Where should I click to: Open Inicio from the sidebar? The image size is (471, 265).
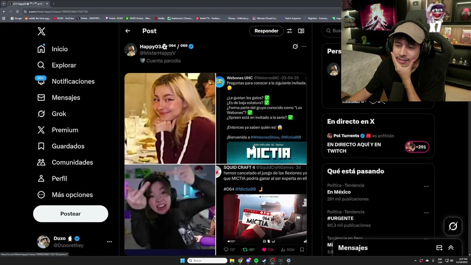(x=52, y=49)
